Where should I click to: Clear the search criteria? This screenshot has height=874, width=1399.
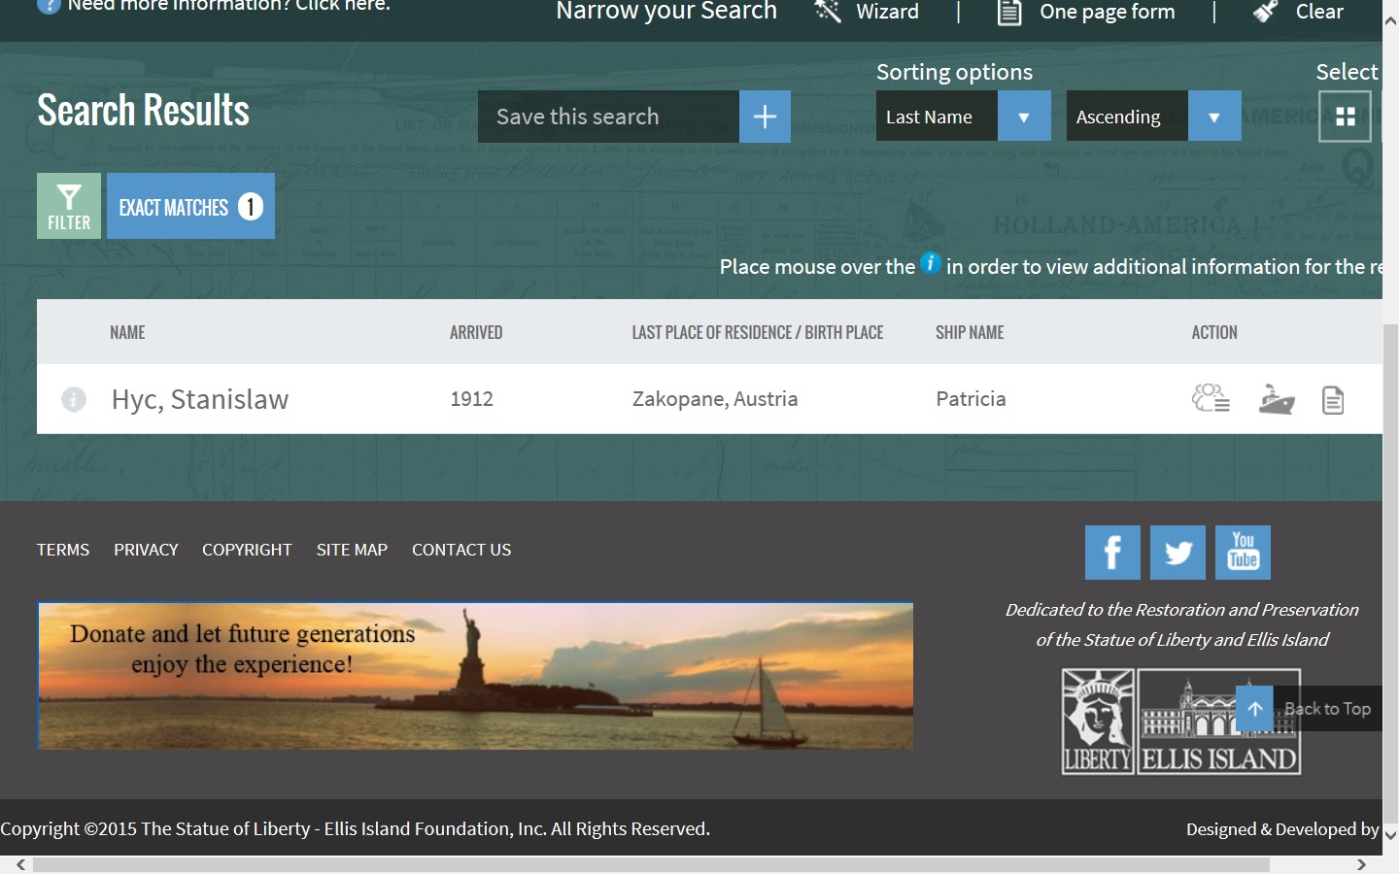(x=1298, y=12)
